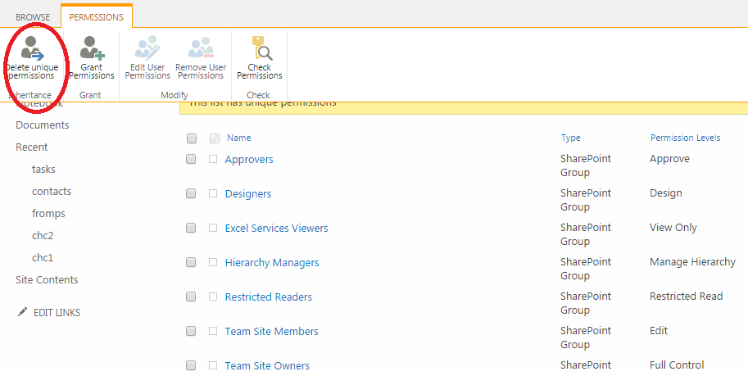Go to Documents in the side navigation
Viewport: 748px width, 376px height.
click(43, 125)
